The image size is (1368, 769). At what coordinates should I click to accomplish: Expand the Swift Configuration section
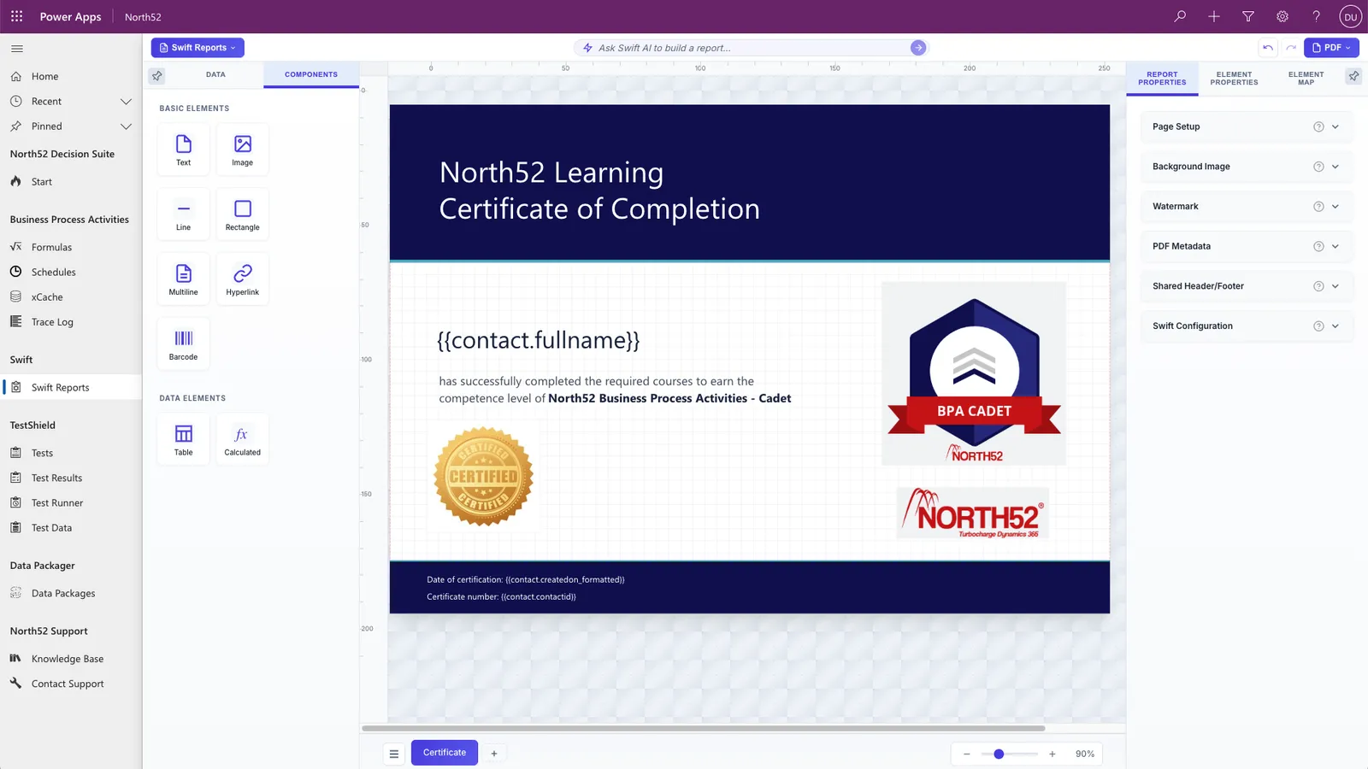coord(1247,326)
